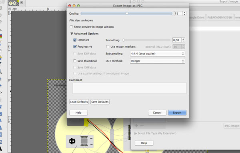240x153 pixels.
Task: Click Help in the background Export Image window
Action: 144,143
